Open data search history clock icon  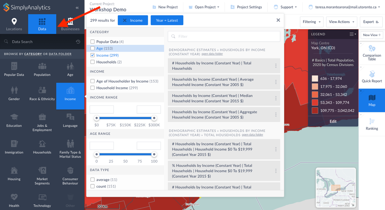click(x=78, y=42)
